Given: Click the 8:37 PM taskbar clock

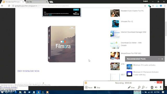Looking at the screenshot, I should pyautogui.click(x=157, y=92).
